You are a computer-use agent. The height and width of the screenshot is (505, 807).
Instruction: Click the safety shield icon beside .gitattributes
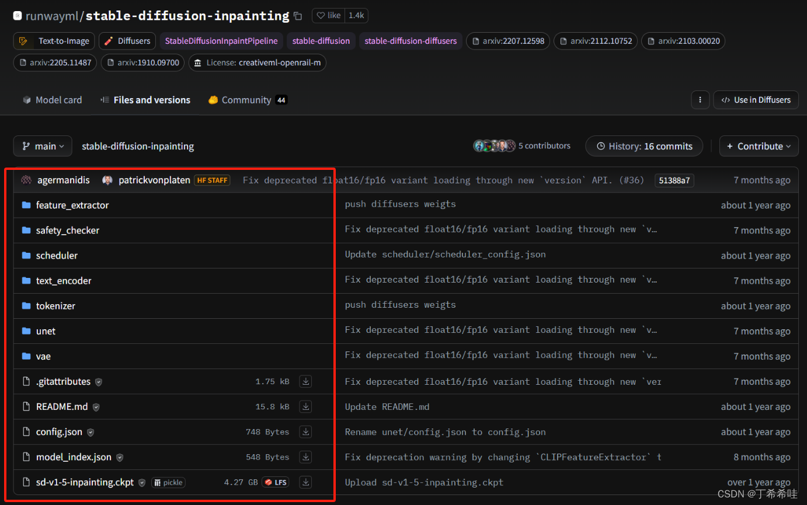click(99, 382)
